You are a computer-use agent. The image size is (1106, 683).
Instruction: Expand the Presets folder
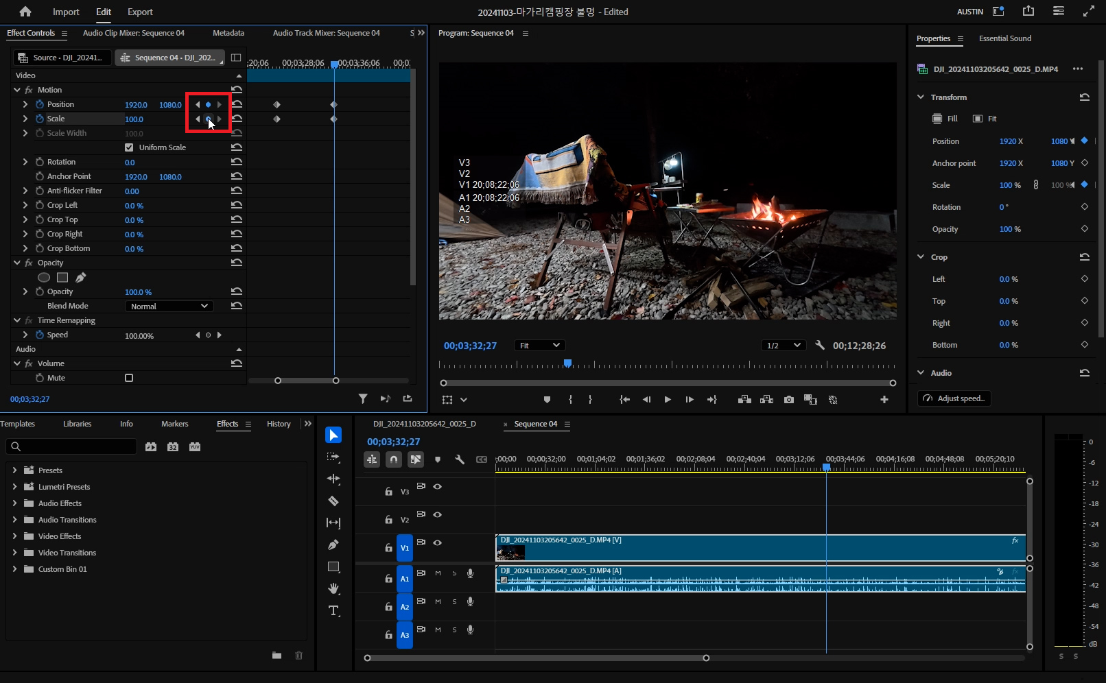coord(14,470)
